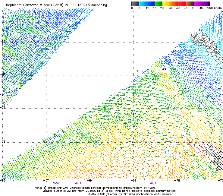Click the legend tick label '10'
This screenshot has width=223, height=196.
pyautogui.click(x=147, y=8)
